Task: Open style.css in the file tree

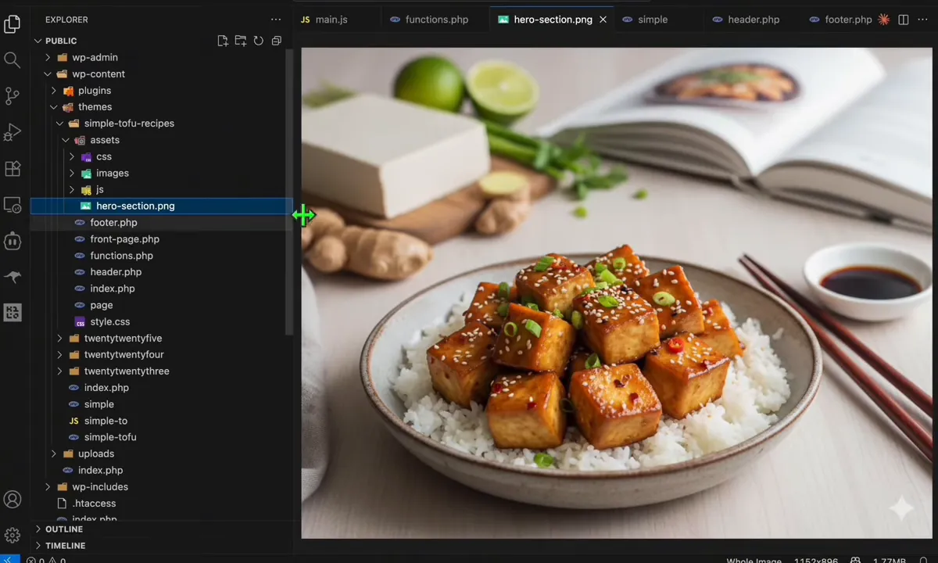Action: click(162, 321)
